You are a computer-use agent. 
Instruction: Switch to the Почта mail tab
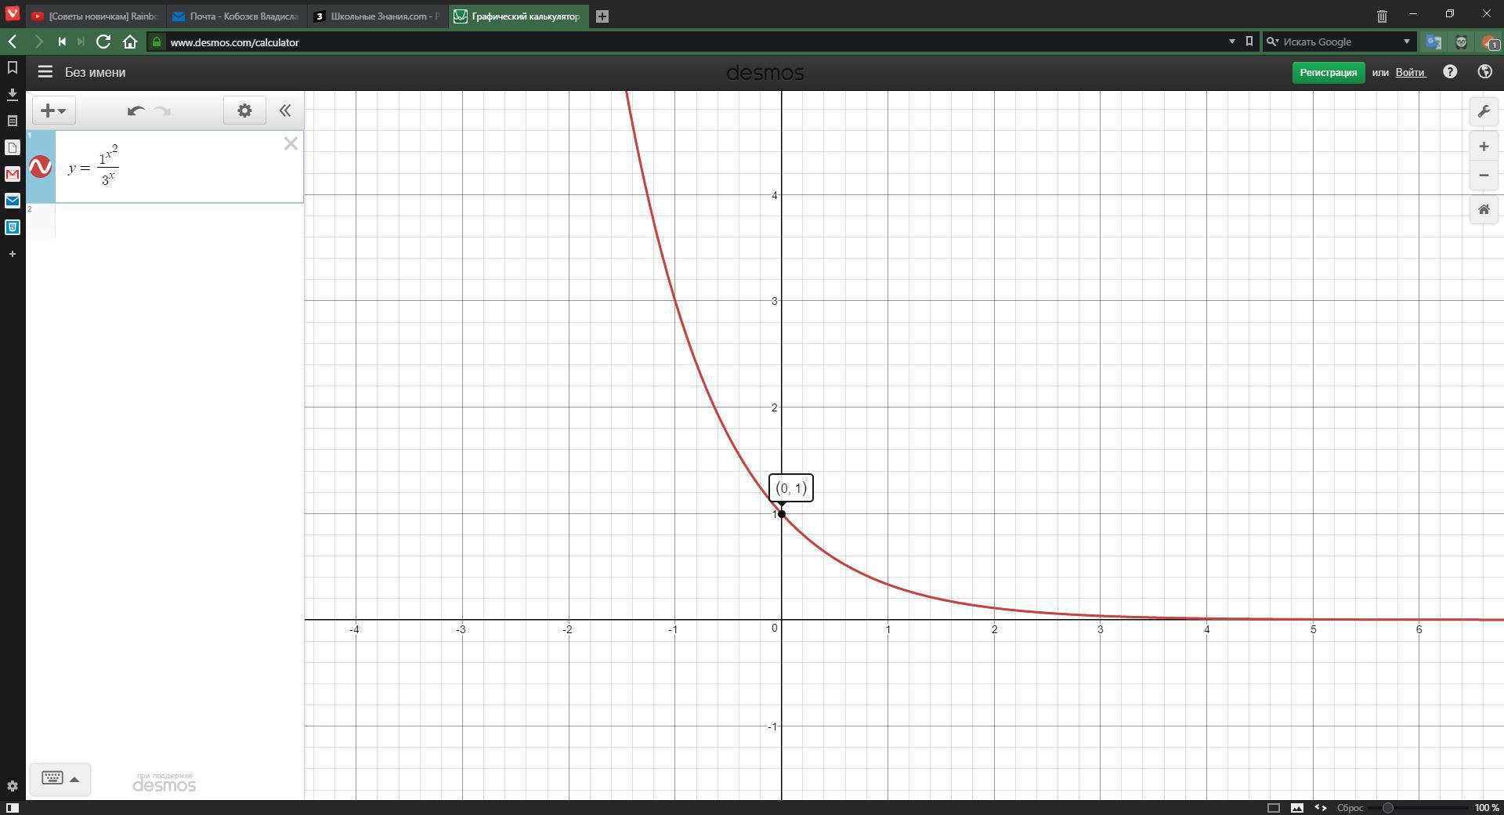(236, 16)
